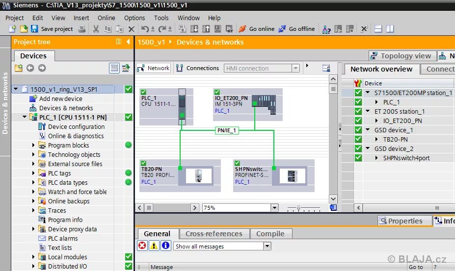Open the overview navigation icon beside zoom slider

tap(333, 207)
